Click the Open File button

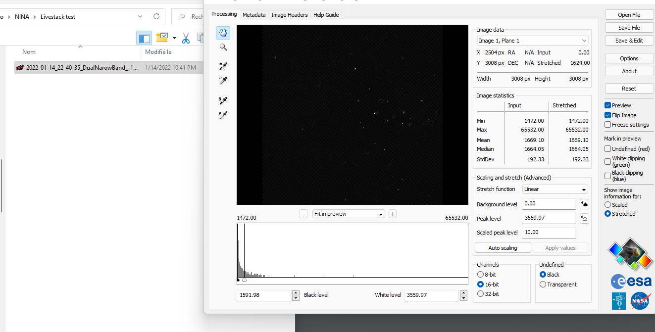(x=629, y=15)
